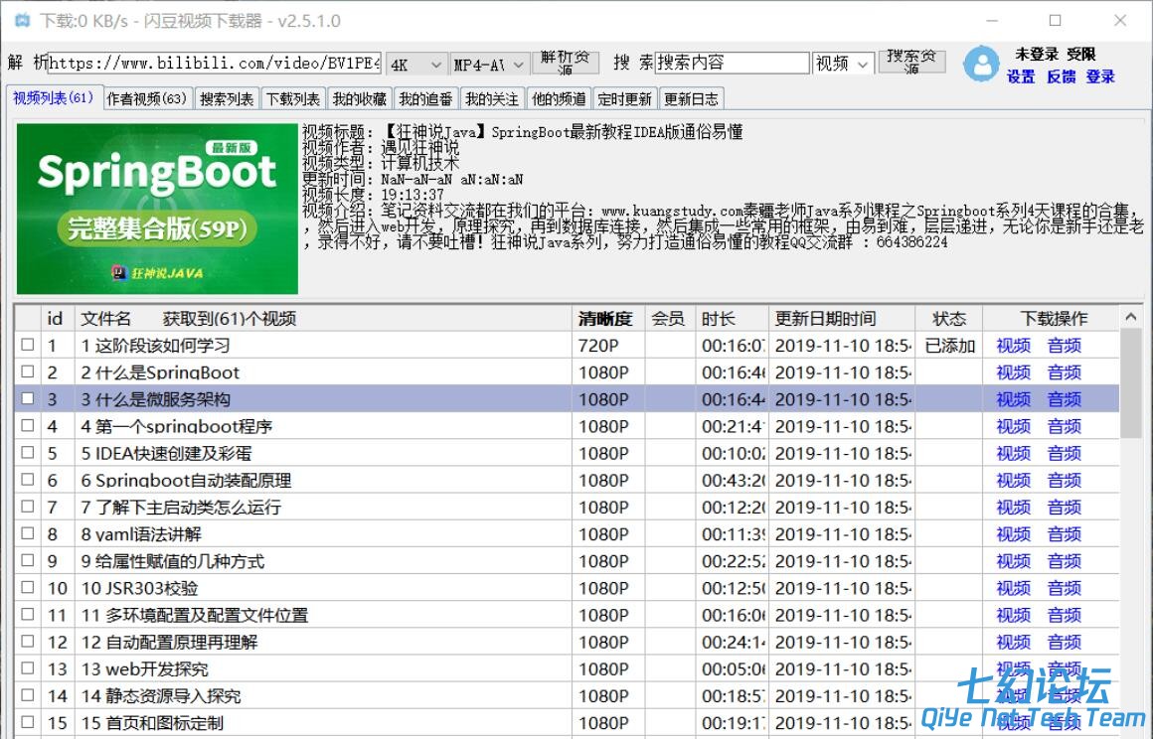Click 已添加 status in row 1
Viewport: 1153px width, 739px height.
(949, 346)
